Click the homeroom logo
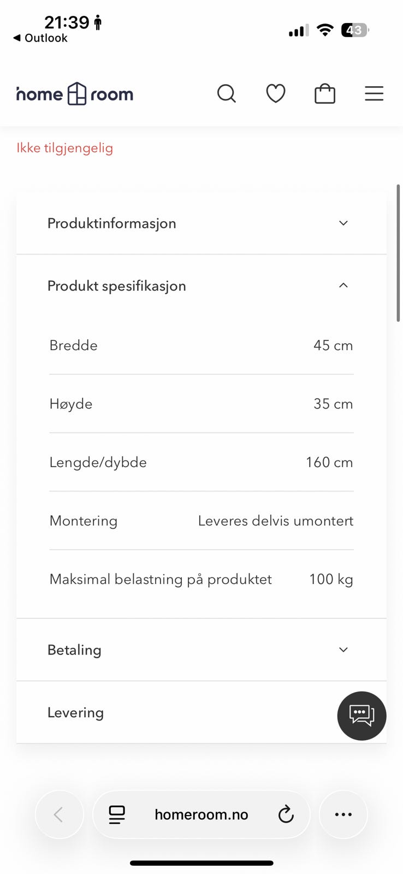The image size is (403, 874). pyautogui.click(x=75, y=94)
